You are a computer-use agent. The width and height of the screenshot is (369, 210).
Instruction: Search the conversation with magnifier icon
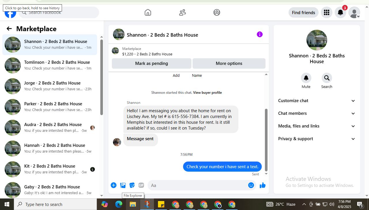[327, 78]
